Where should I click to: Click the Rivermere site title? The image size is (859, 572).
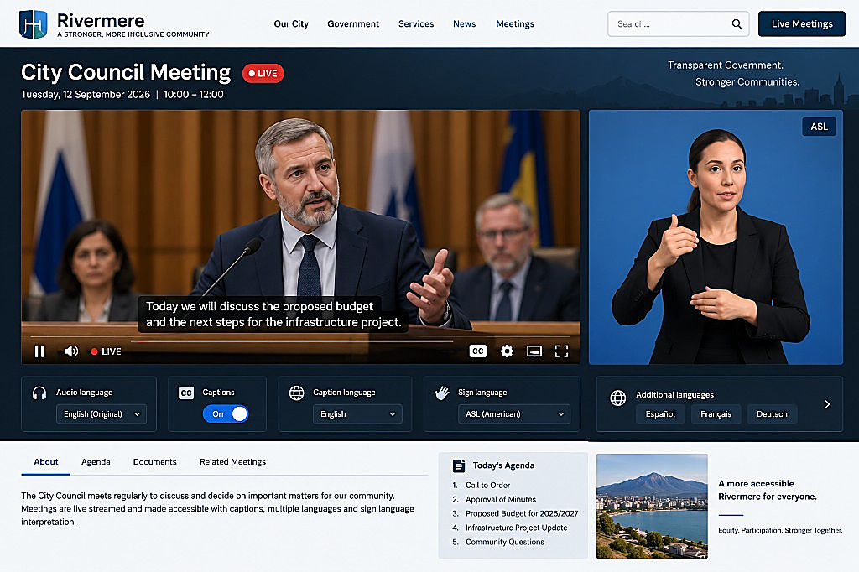coord(101,21)
